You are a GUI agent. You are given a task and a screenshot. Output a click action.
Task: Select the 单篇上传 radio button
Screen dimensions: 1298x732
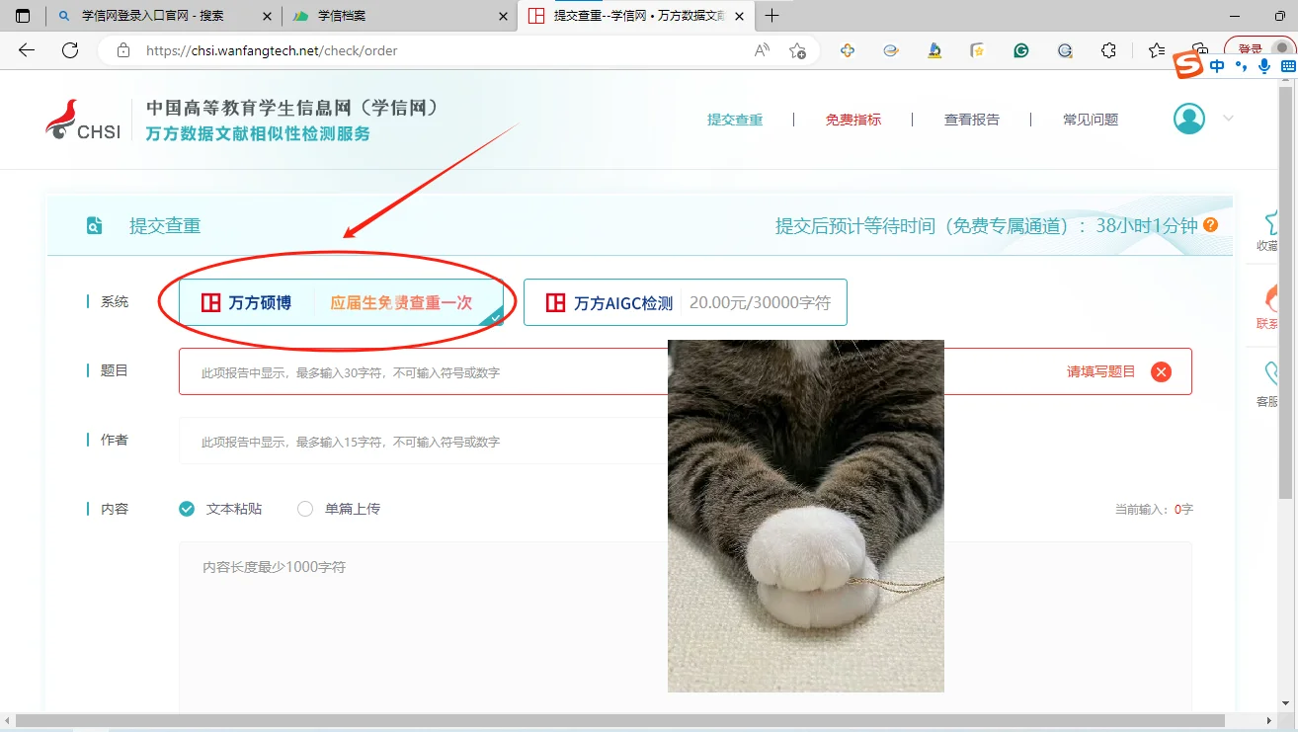(x=305, y=509)
